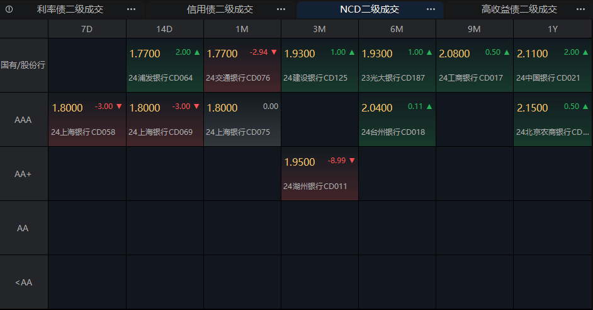Viewport: 593px width, 310px height.
Task: Open more options for 高收益债二级成交 tab
Action: coord(580,9)
